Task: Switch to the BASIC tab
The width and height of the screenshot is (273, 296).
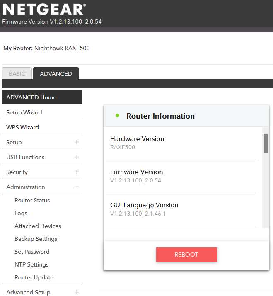Action: point(17,74)
